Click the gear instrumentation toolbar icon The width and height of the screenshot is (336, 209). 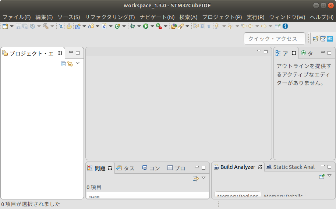(x=69, y=26)
